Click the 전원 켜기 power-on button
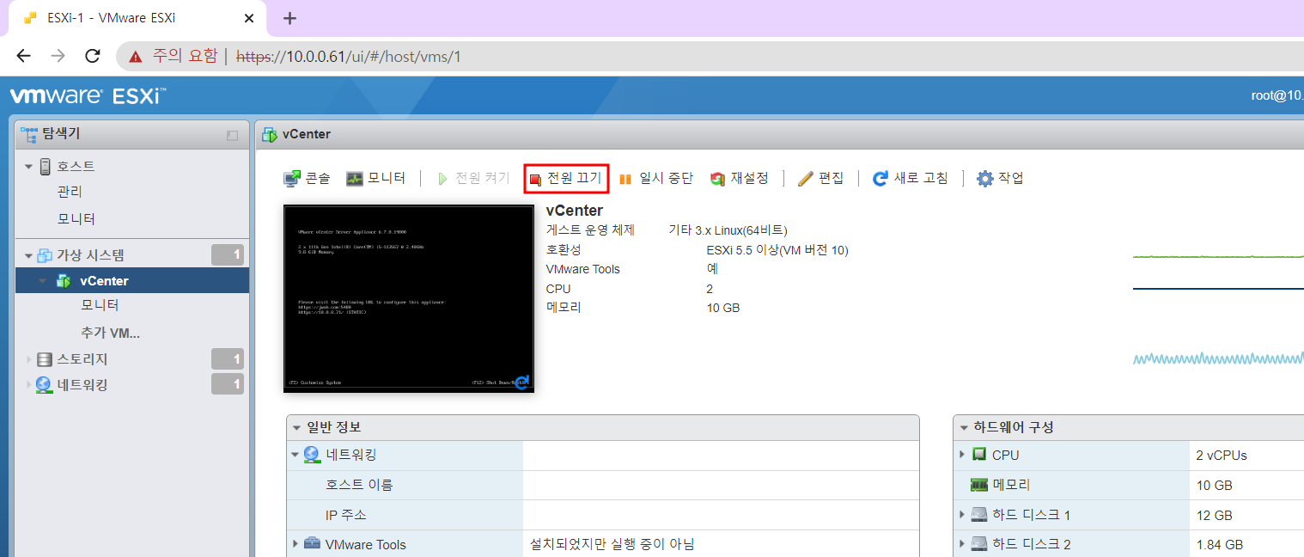 [472, 179]
